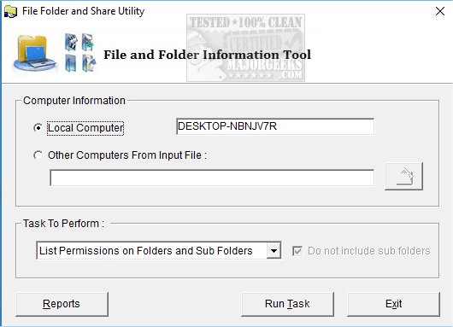Image resolution: width=453 pixels, height=327 pixels.
Task: Click the folder with laptop header icon
Action: [35, 53]
